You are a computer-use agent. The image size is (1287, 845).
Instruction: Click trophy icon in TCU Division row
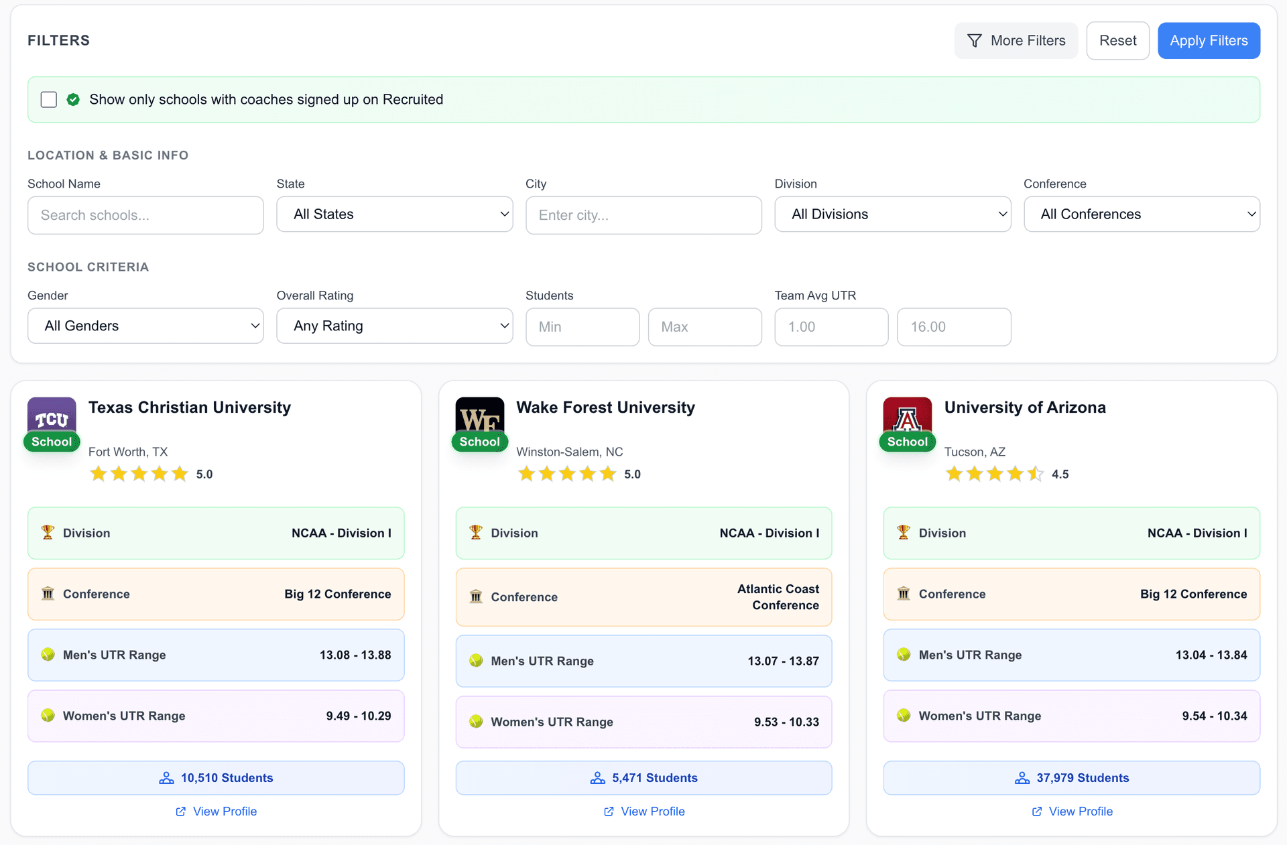(x=48, y=533)
